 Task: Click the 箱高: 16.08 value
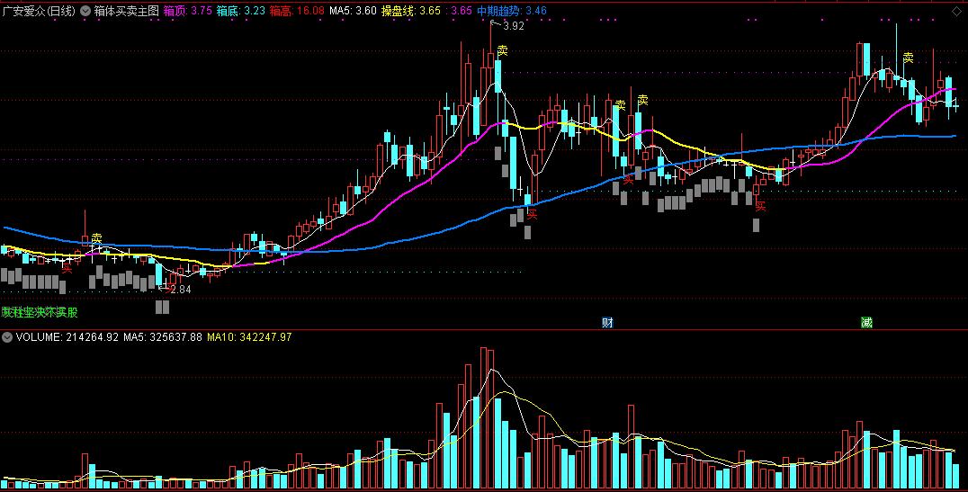(297, 11)
